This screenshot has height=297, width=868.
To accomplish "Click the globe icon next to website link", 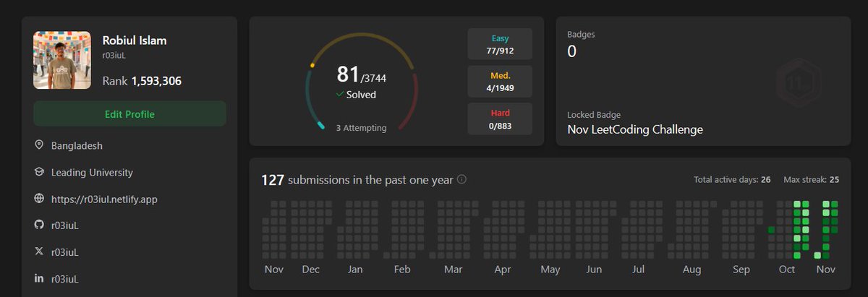I will coord(39,199).
